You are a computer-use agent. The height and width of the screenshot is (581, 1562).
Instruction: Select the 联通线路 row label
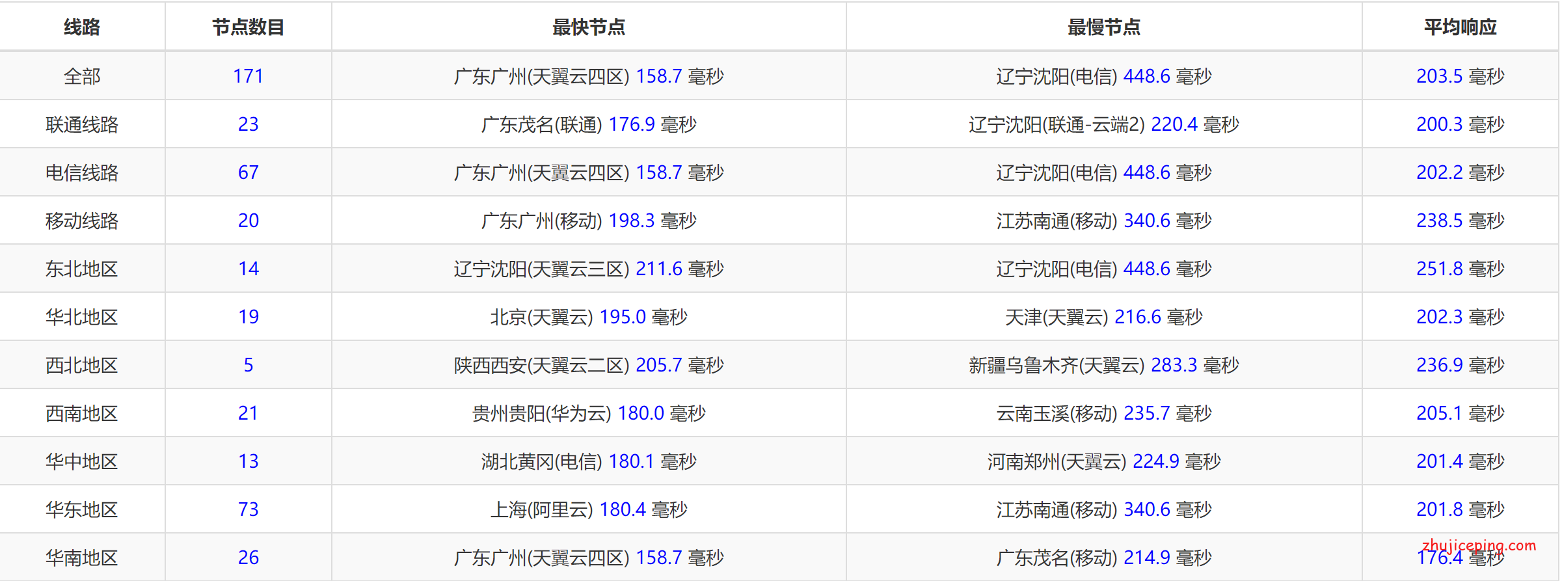point(82,124)
